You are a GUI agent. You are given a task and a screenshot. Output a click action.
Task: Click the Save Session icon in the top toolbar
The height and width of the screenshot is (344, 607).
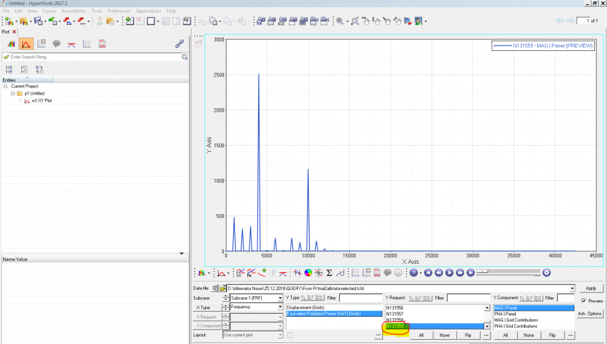point(38,21)
